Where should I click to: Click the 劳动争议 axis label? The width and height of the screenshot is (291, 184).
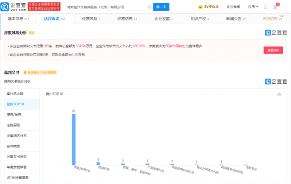point(251,168)
